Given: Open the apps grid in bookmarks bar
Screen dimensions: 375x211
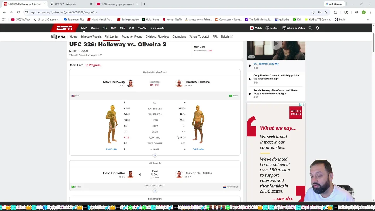Looking at the screenshot, I should point(4,20).
